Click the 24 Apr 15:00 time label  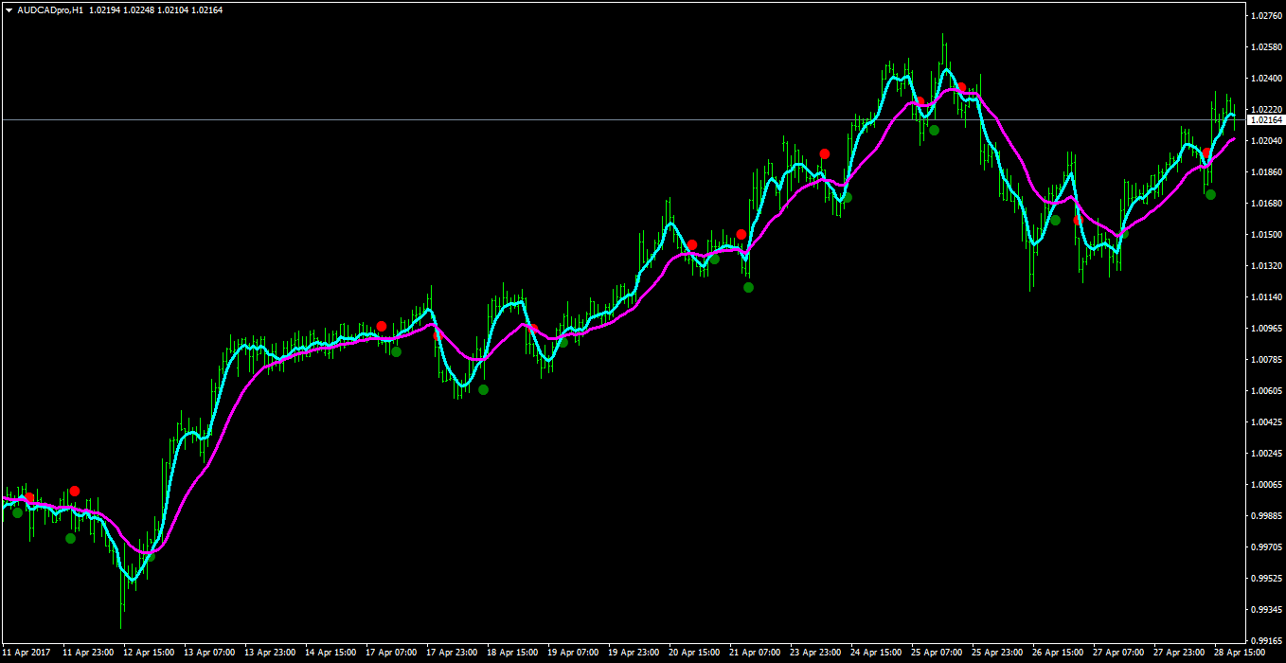tap(876, 653)
